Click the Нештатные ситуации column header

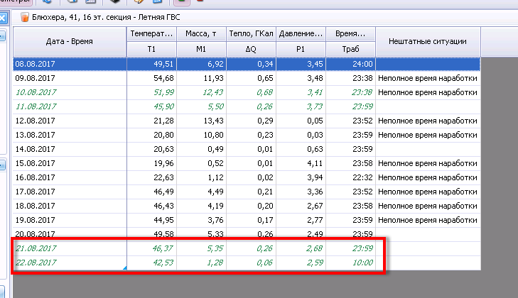click(x=428, y=42)
